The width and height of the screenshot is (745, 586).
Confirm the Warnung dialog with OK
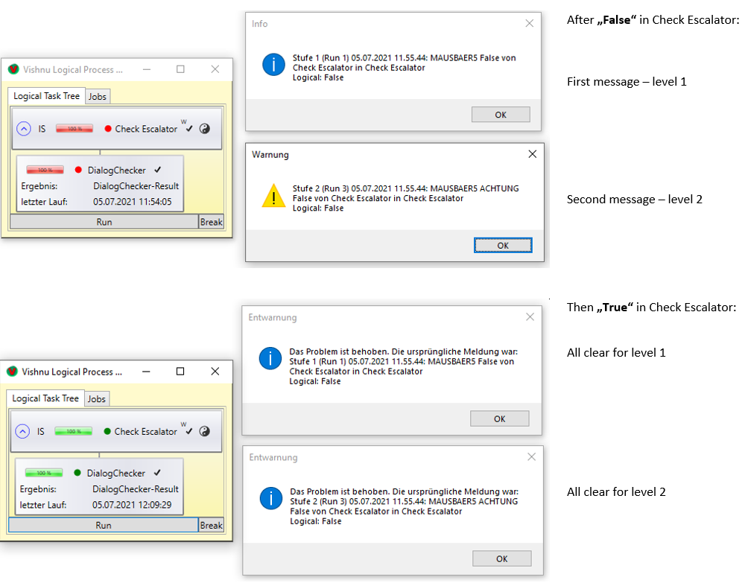503,246
